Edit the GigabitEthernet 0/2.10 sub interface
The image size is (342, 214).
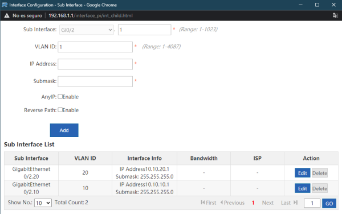[x=302, y=188]
